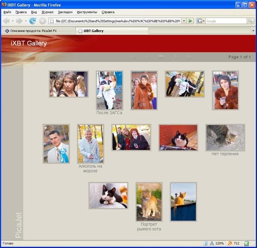Maximize the Firefox window
The image size is (257, 248).
tap(245, 5)
